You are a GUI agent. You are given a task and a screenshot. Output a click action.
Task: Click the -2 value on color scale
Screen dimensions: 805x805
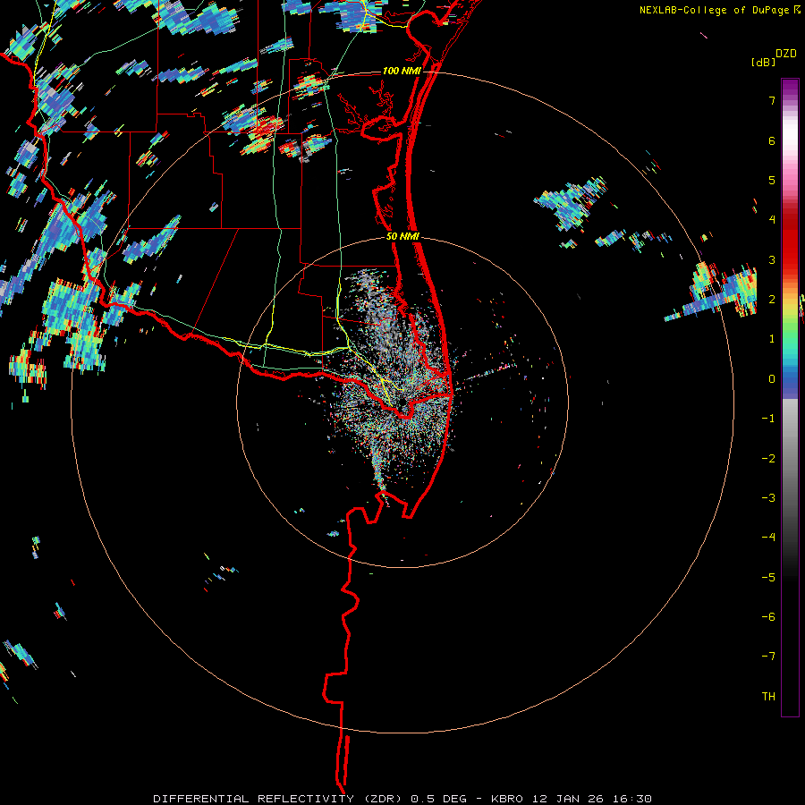768,458
